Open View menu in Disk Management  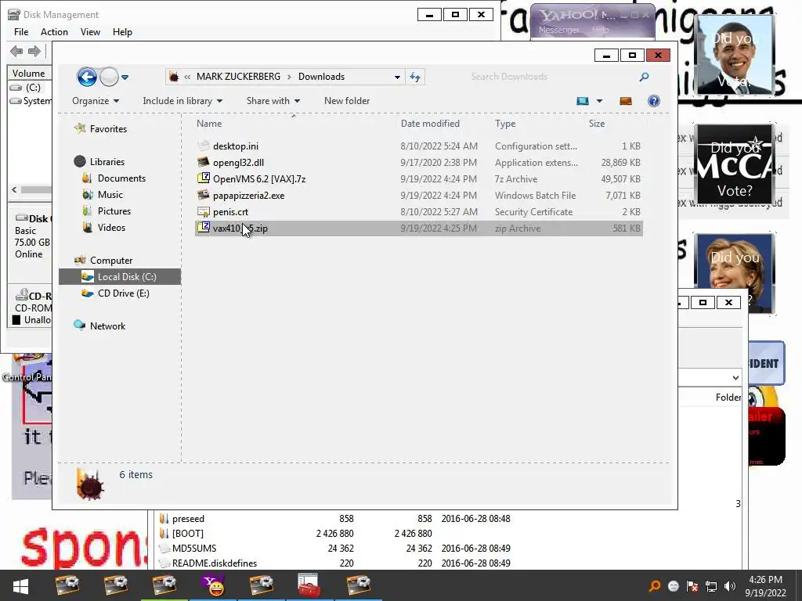pos(90,31)
